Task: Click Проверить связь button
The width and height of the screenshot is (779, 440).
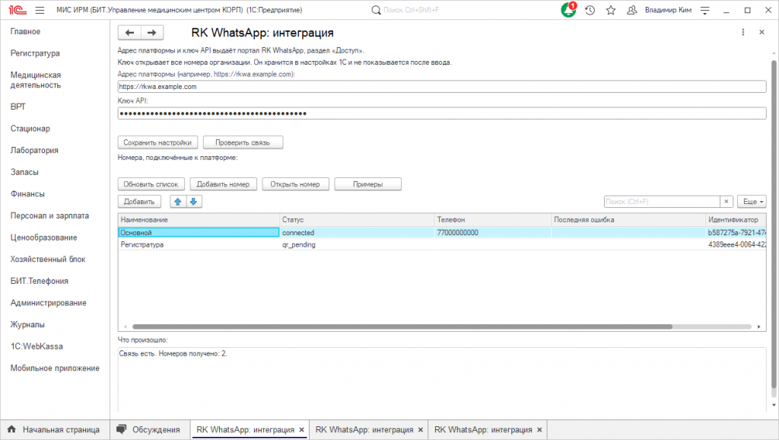Action: click(243, 142)
